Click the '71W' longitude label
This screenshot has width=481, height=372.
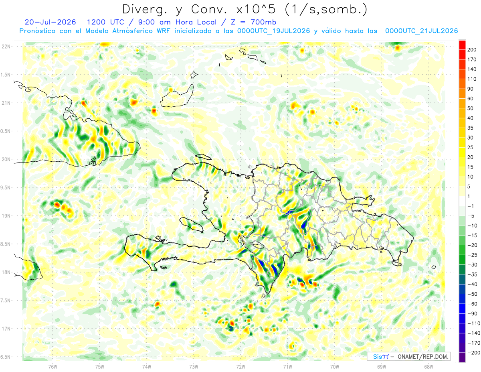[287, 367]
